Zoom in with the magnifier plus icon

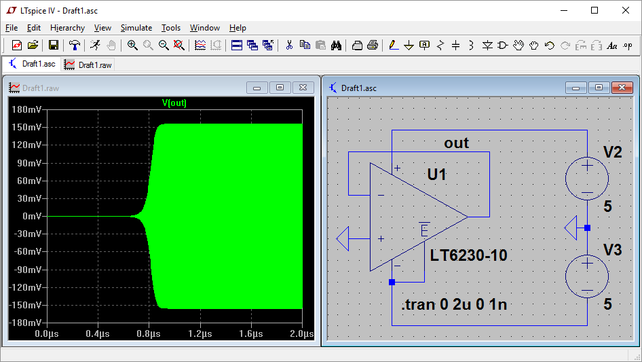(132, 45)
